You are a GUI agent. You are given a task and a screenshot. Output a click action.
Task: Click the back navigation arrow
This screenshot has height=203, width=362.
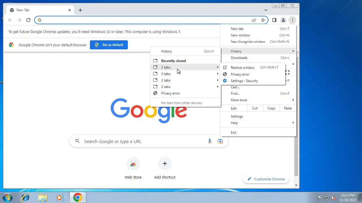10,20
